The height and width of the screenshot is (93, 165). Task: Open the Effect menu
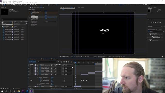click(x=18, y=3)
